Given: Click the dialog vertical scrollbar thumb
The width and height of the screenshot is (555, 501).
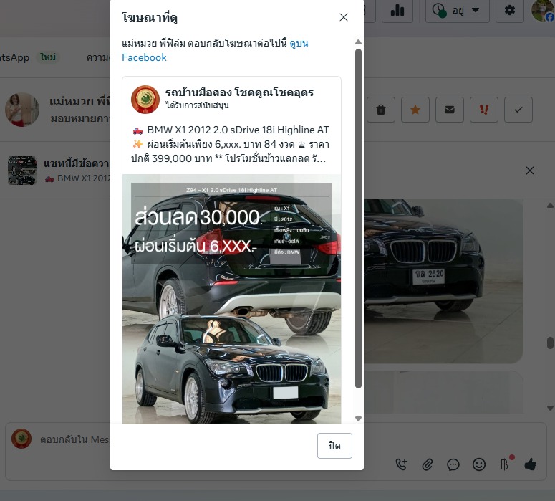Looking at the screenshot, I should click(358, 219).
